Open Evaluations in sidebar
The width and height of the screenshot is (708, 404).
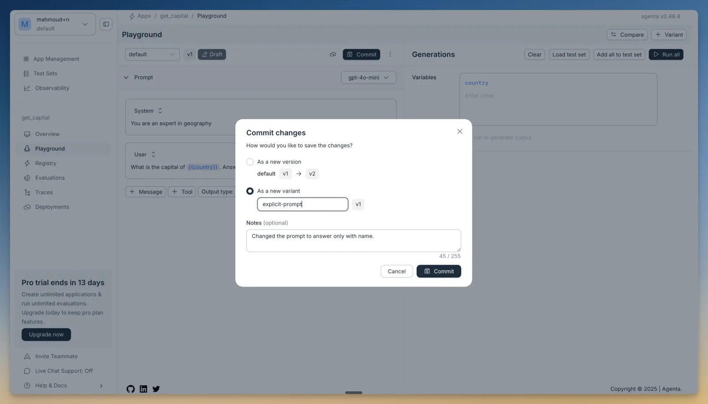pos(50,178)
